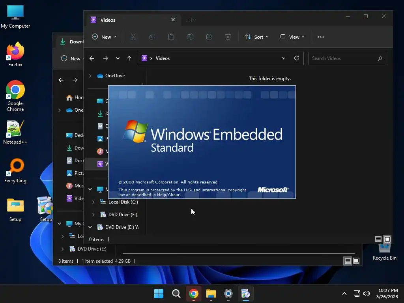Select Home in Downloads navigation pane
404x303 pixels.
75,97
